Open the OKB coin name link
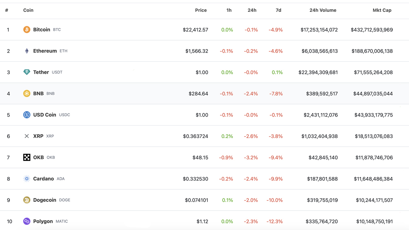Image resolution: width=409 pixels, height=230 pixels. 38,157
